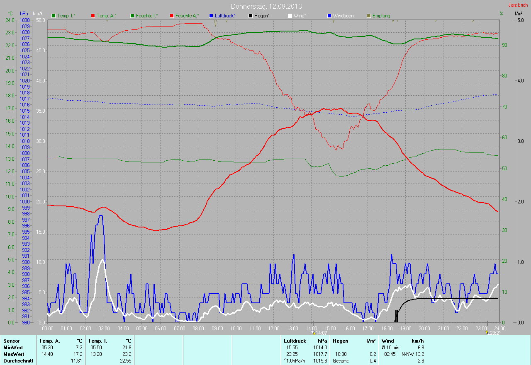531x365 pixels.
Task: Click the red Feuchte A. legend square
Action: 172,16
